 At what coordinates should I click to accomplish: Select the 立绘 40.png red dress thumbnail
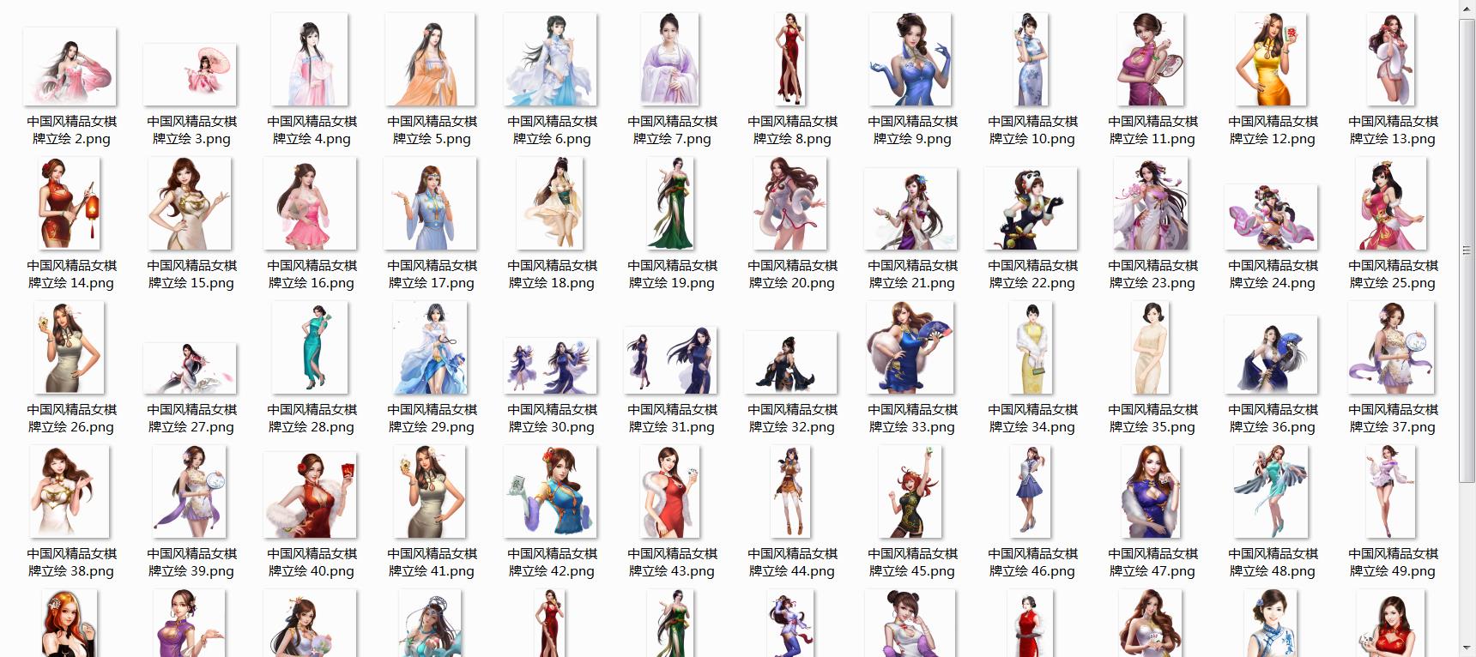tap(310, 494)
